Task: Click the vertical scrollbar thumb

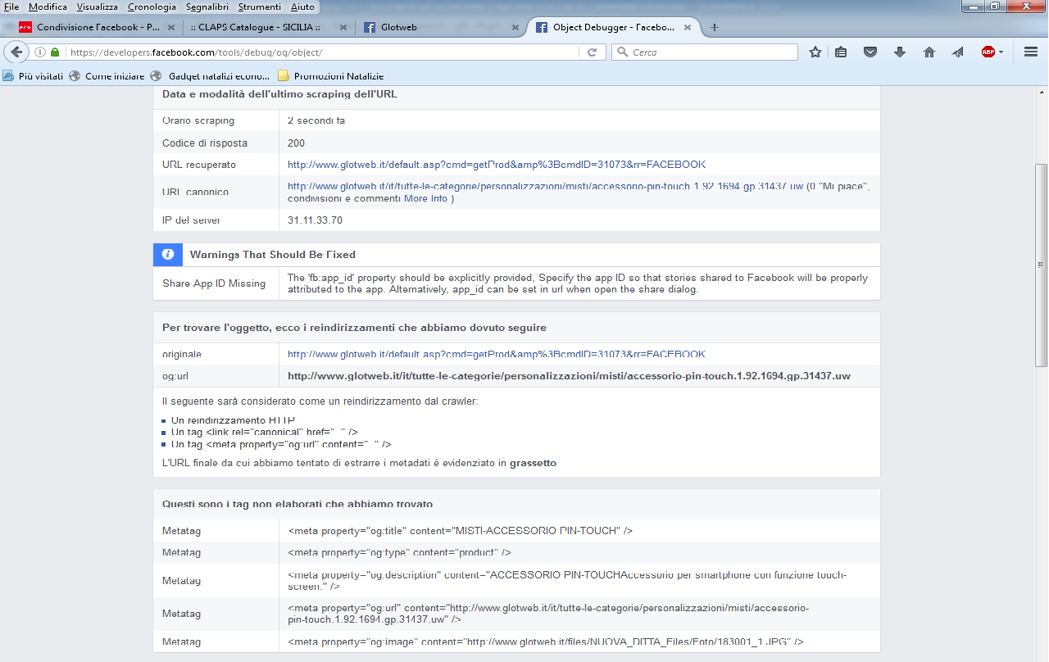Action: tap(1042, 265)
